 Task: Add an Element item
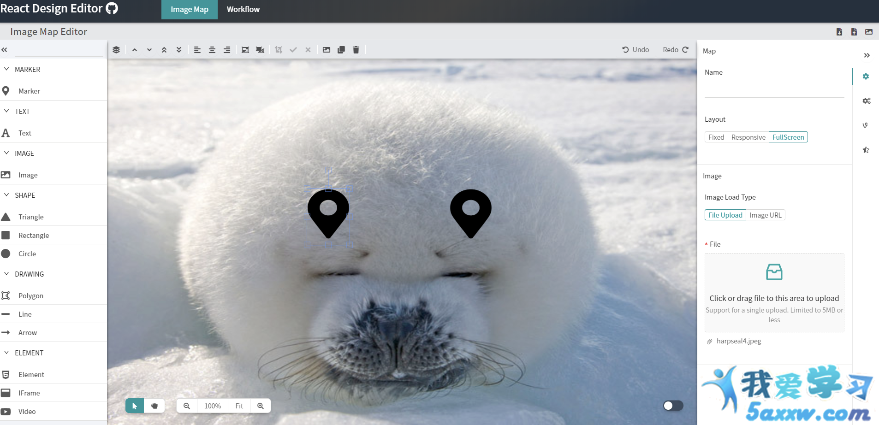(53, 375)
